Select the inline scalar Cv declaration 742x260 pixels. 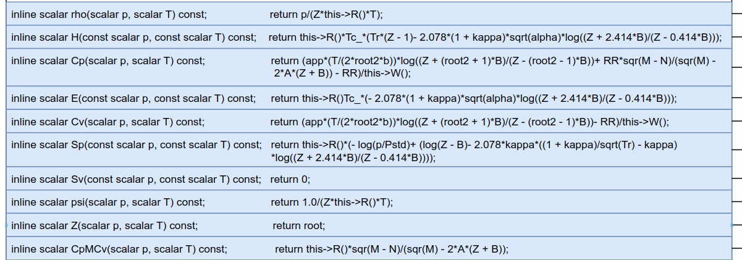click(108, 122)
